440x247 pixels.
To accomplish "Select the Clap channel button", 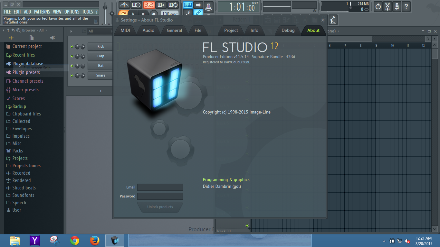I will point(101,56).
